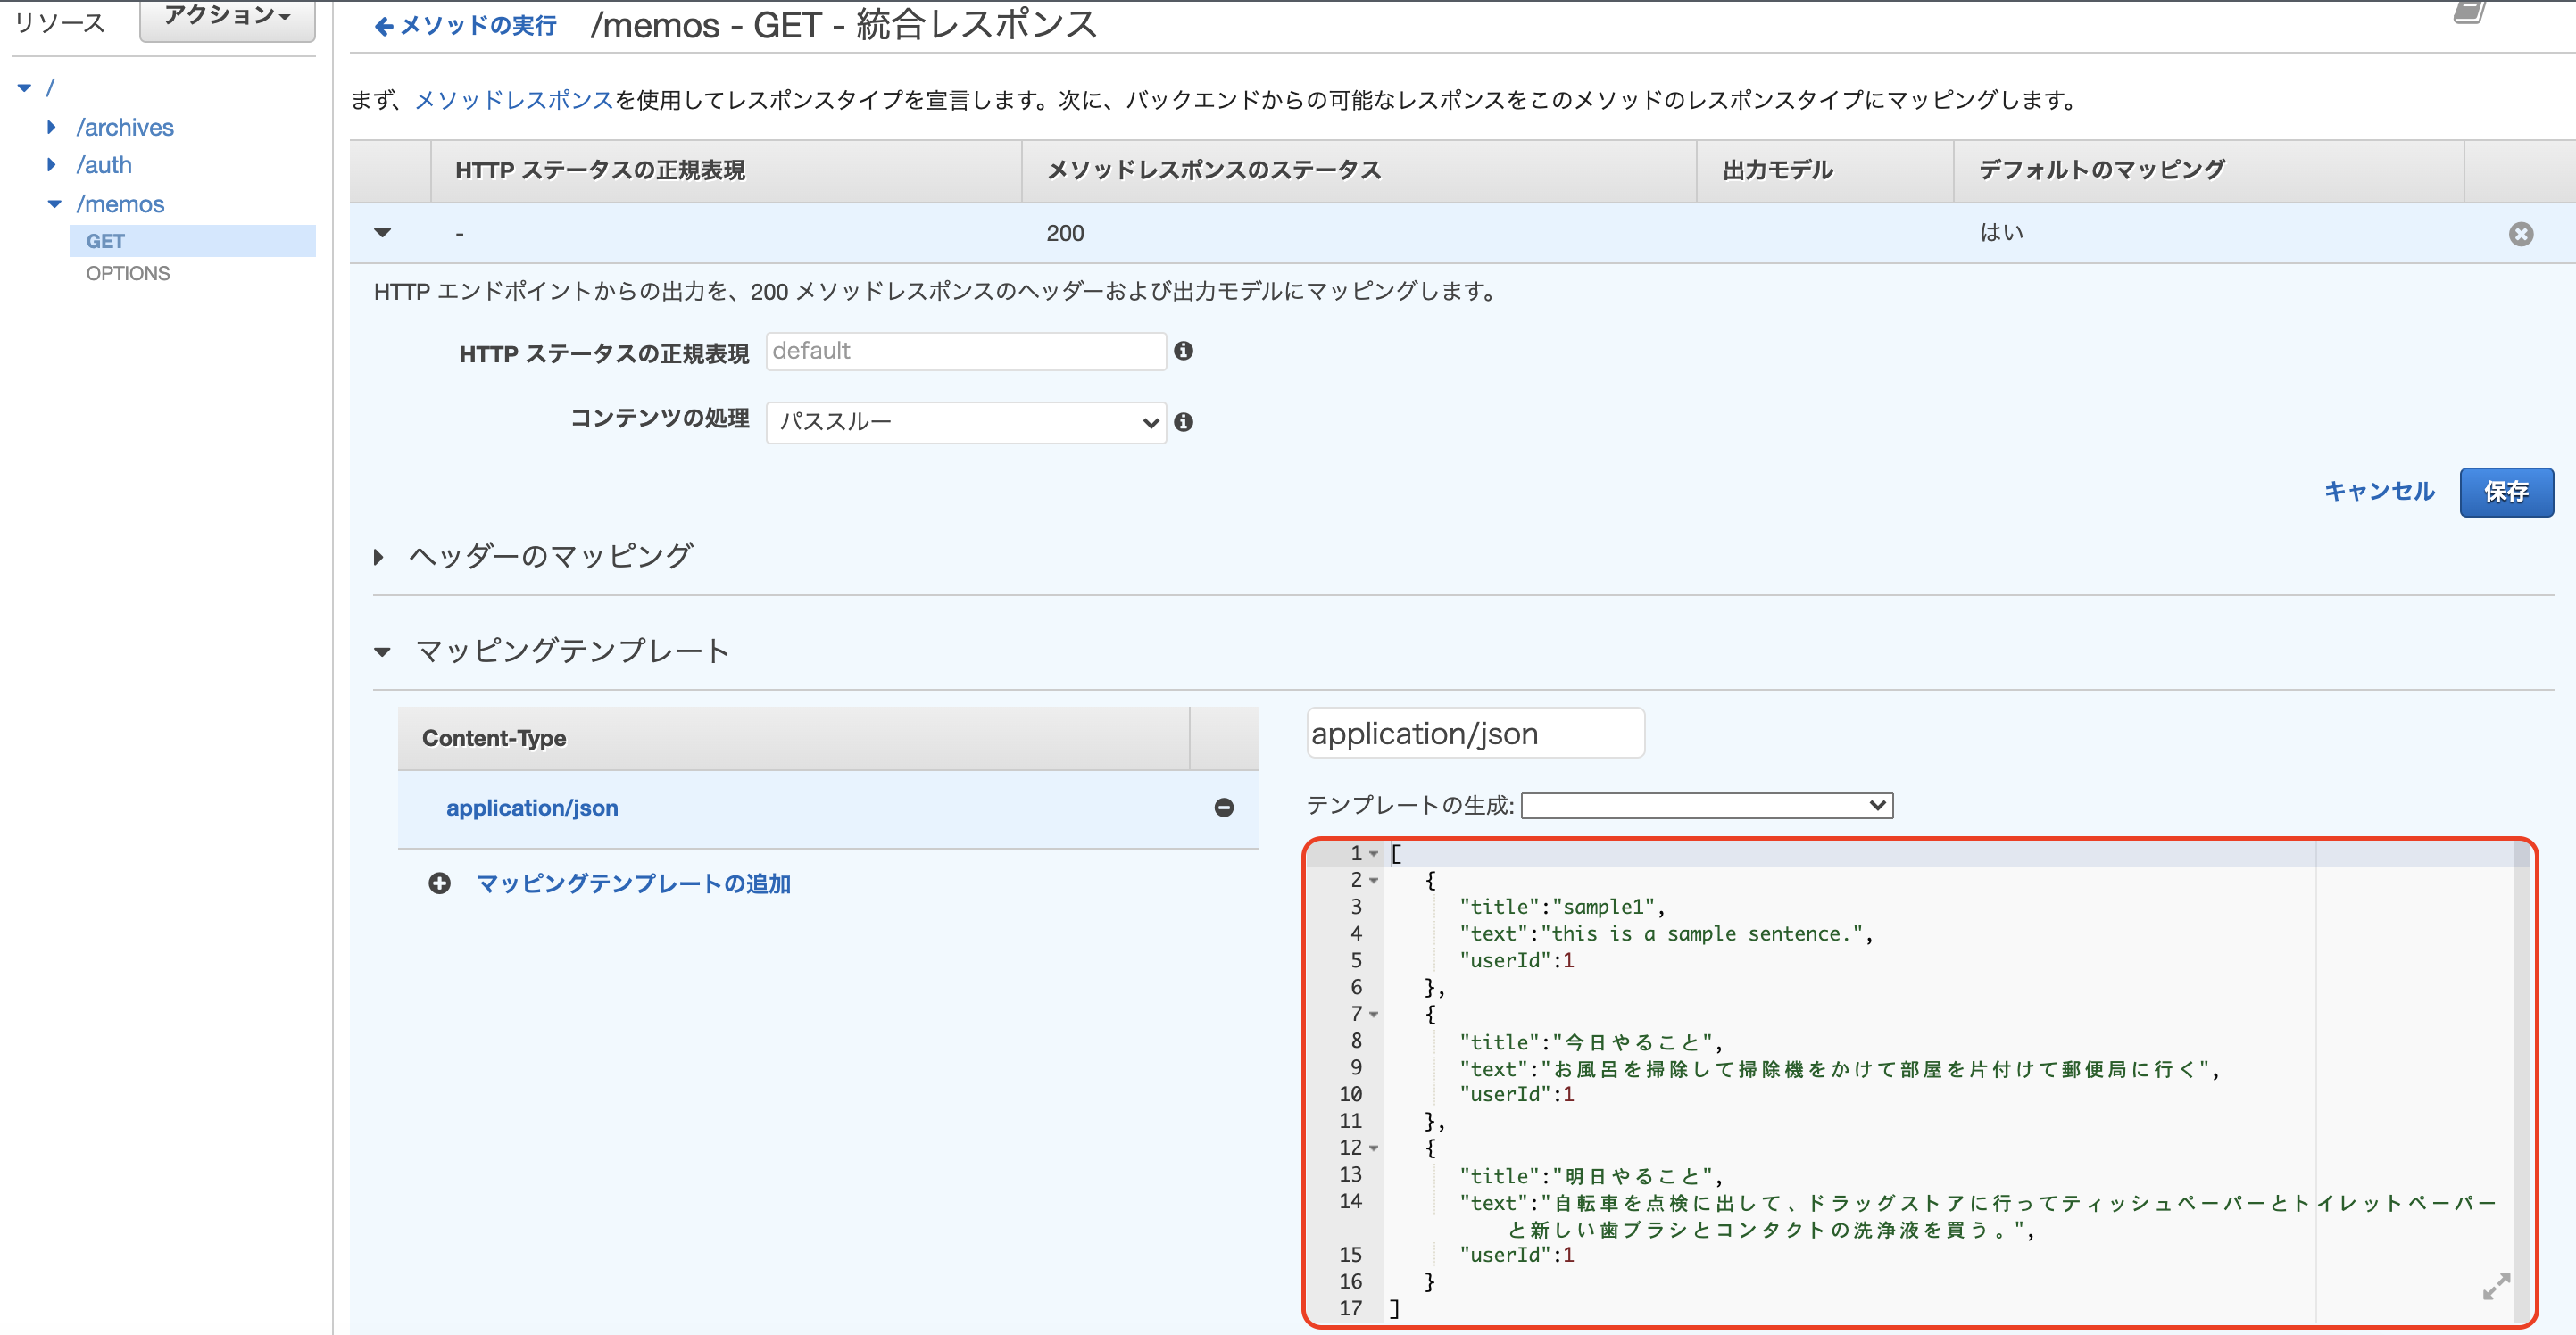
Task: Open the コンテンツの処理 dropdown
Action: pos(966,422)
